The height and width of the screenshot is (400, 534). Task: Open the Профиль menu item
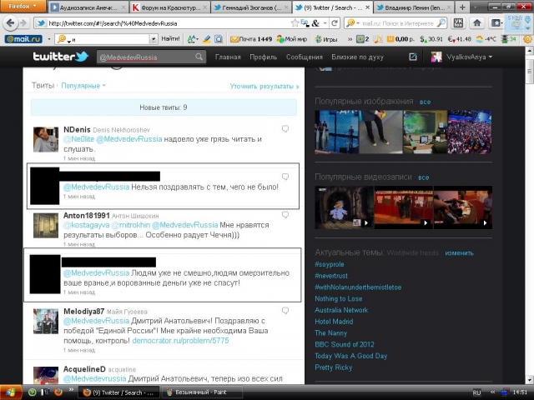coord(264,57)
